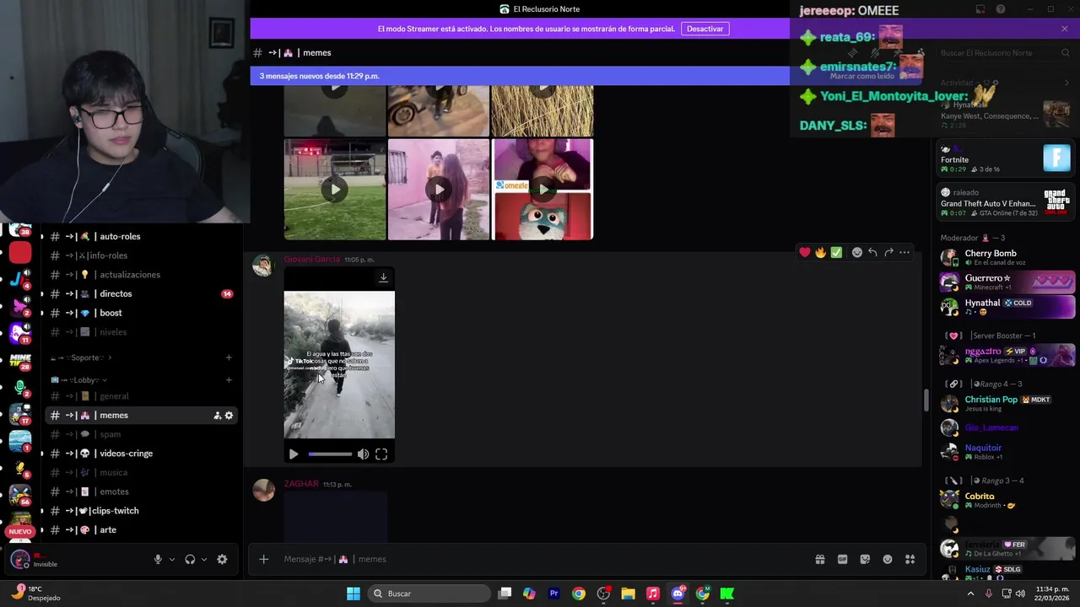Add a channel to the Lobby category
This screenshot has width=1080, height=607.
(x=229, y=380)
